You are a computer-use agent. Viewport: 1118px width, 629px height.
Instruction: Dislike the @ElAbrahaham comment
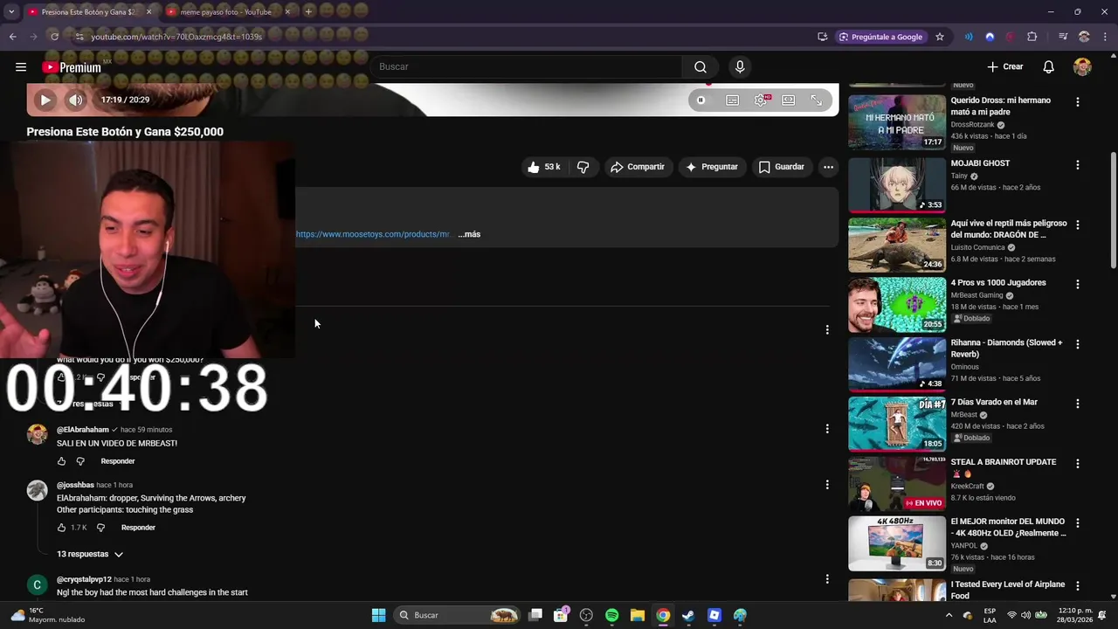[80, 461]
